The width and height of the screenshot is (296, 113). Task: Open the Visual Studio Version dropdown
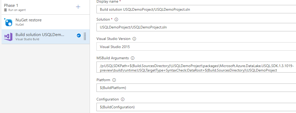point(196,47)
